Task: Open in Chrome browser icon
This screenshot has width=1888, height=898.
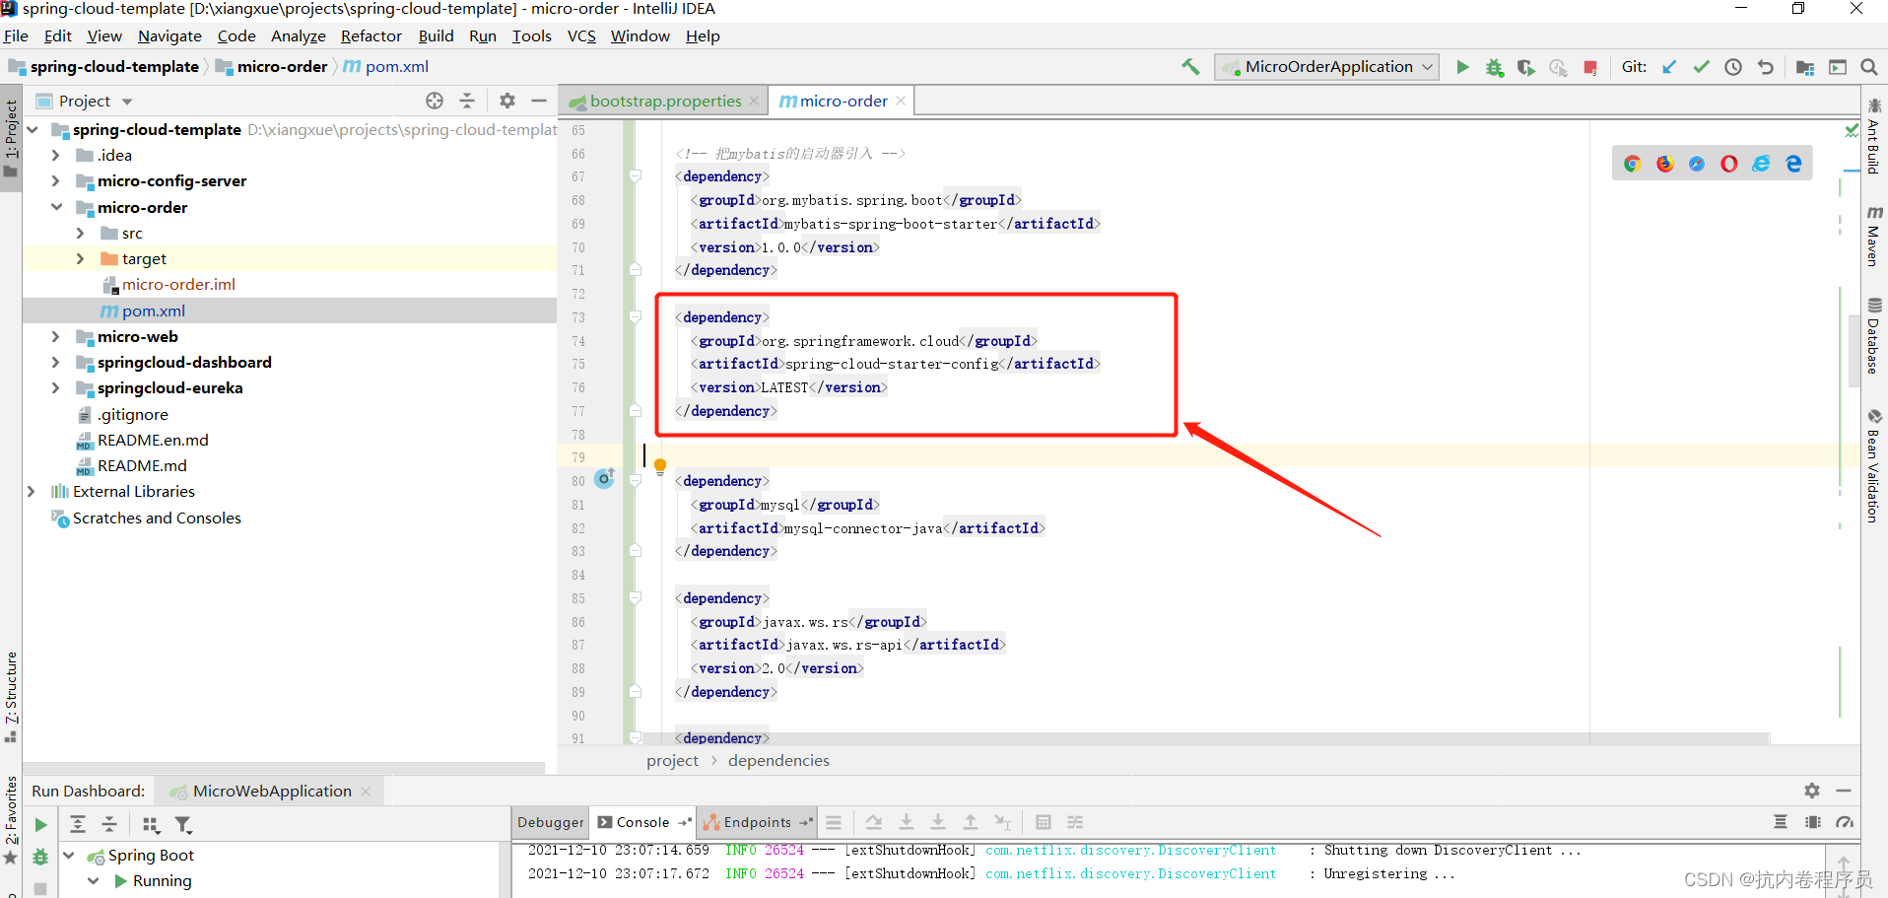Action: 1633,164
